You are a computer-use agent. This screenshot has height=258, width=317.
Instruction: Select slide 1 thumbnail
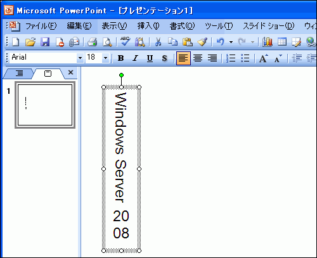(45, 105)
